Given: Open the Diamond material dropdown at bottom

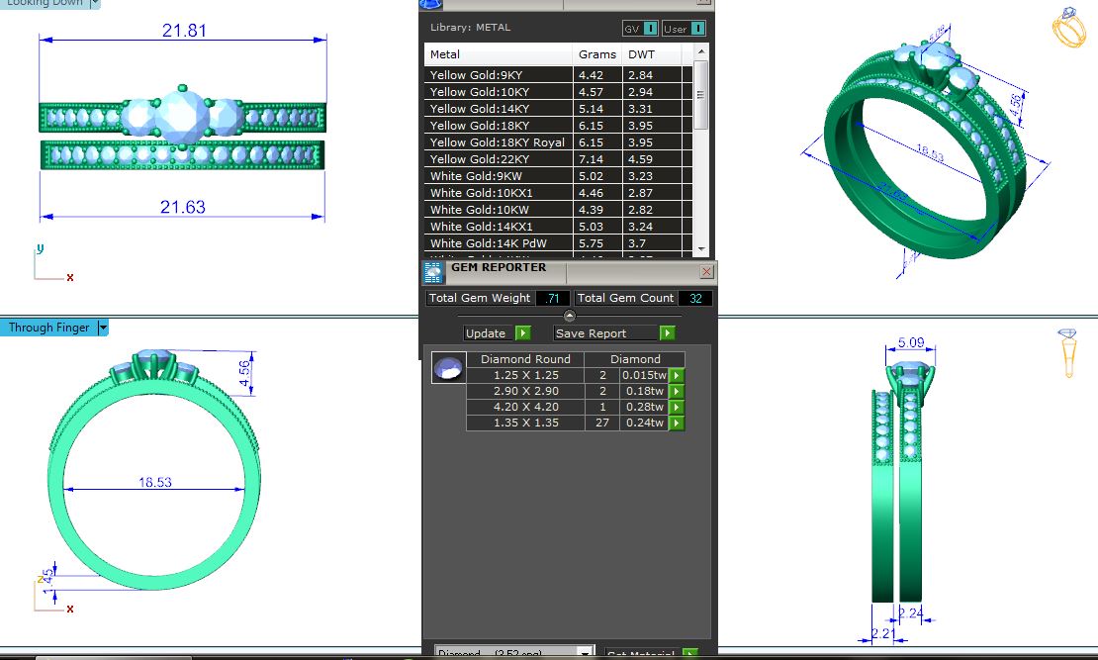Looking at the screenshot, I should [x=514, y=653].
